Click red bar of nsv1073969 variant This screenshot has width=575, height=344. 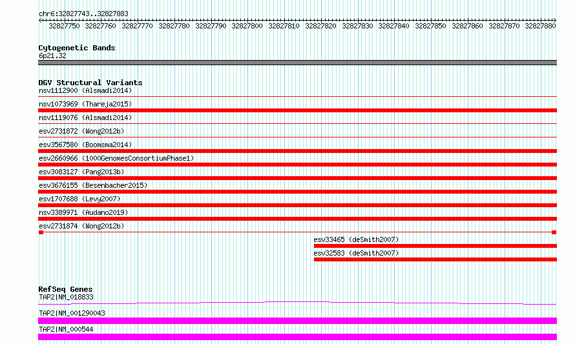pyautogui.click(x=297, y=110)
